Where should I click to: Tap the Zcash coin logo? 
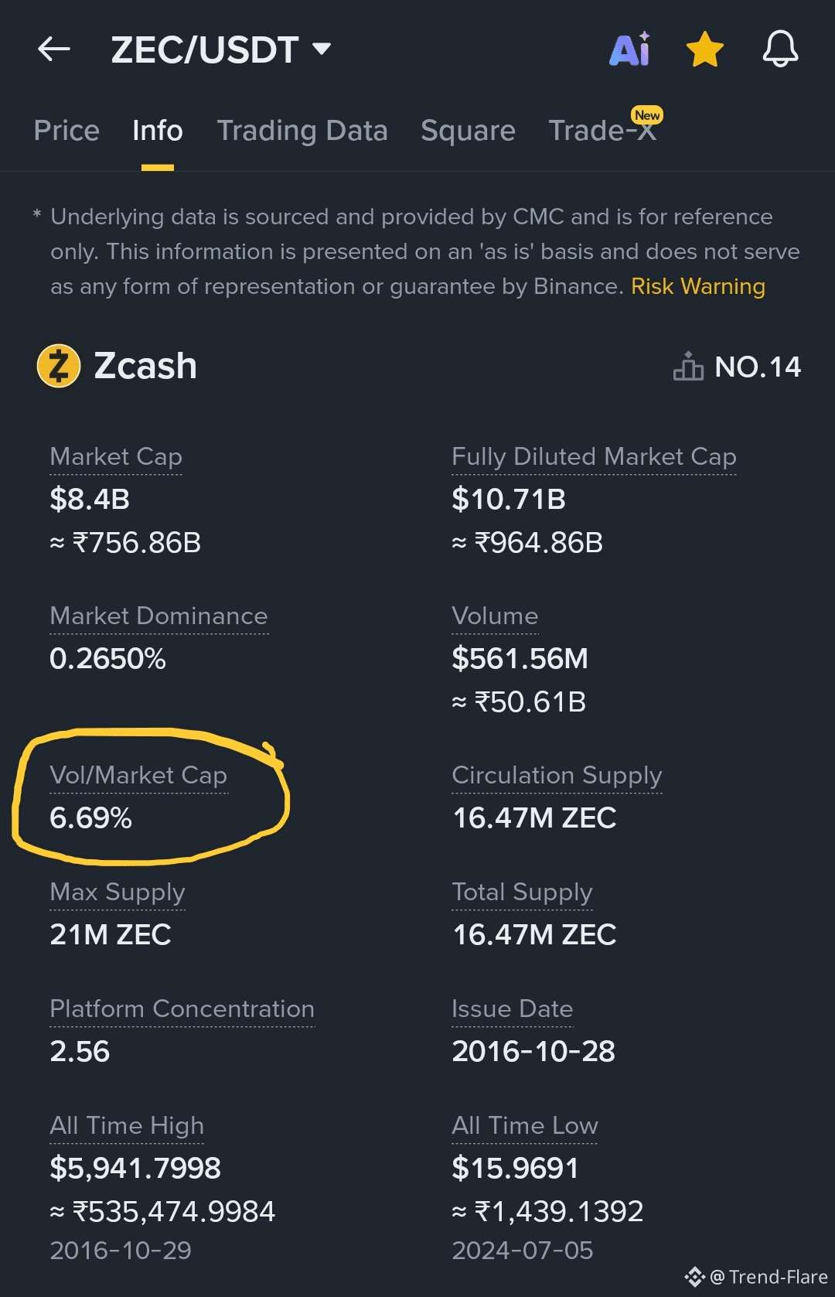click(59, 366)
